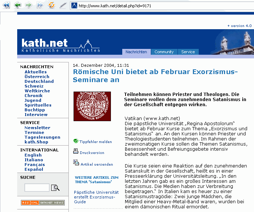Switch to the Français edition
The height and width of the screenshot is (212, 254).
click(x=35, y=165)
